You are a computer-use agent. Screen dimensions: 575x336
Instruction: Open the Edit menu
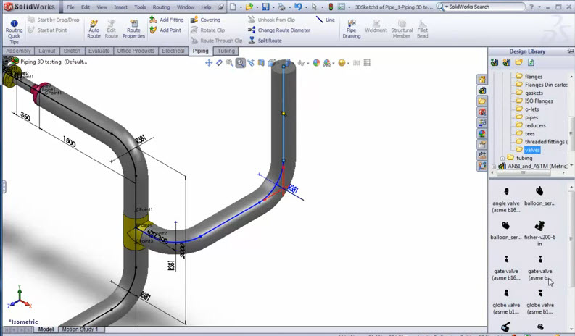[x=86, y=7]
